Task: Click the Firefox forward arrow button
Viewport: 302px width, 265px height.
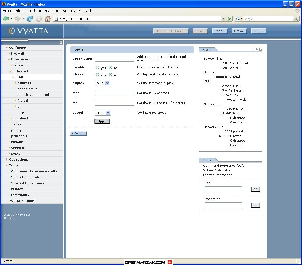Action: click(x=18, y=19)
